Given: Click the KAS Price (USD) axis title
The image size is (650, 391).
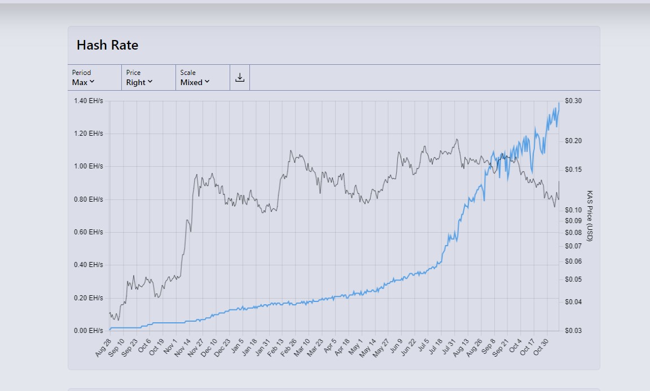Looking at the screenshot, I should (590, 216).
